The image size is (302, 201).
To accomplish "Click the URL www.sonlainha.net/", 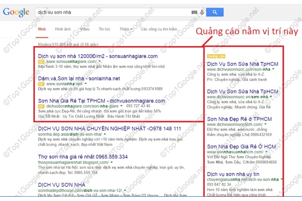I will (x=65, y=84).
